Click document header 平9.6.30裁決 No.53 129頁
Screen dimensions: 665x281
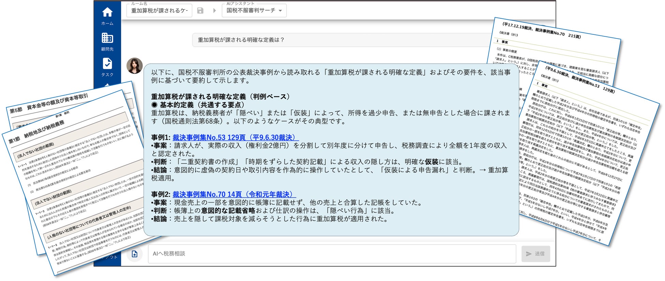pos(580,79)
